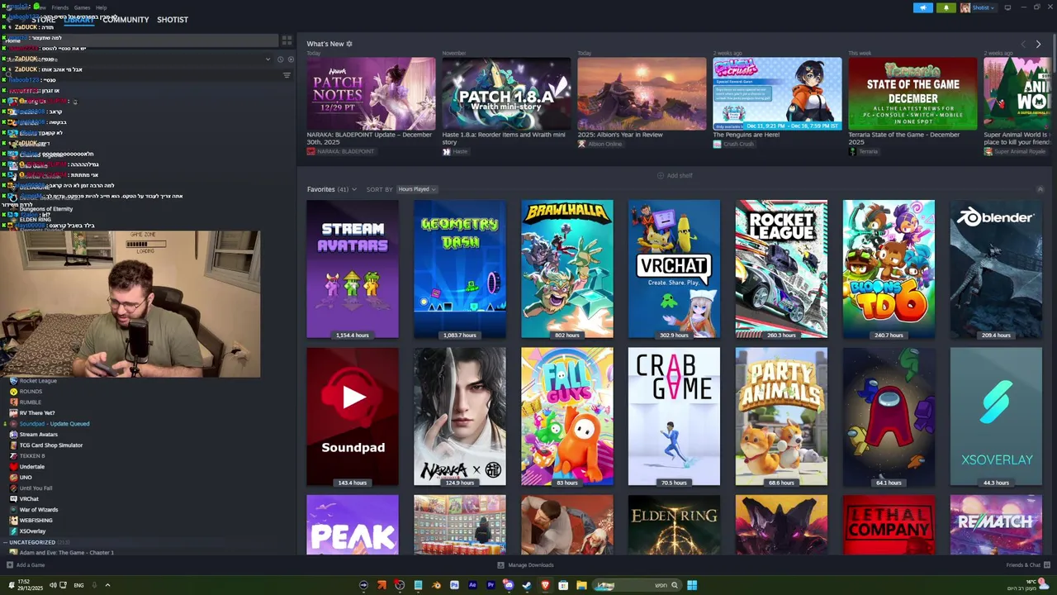Collapse the Favorites shelf arrow

pos(1040,189)
